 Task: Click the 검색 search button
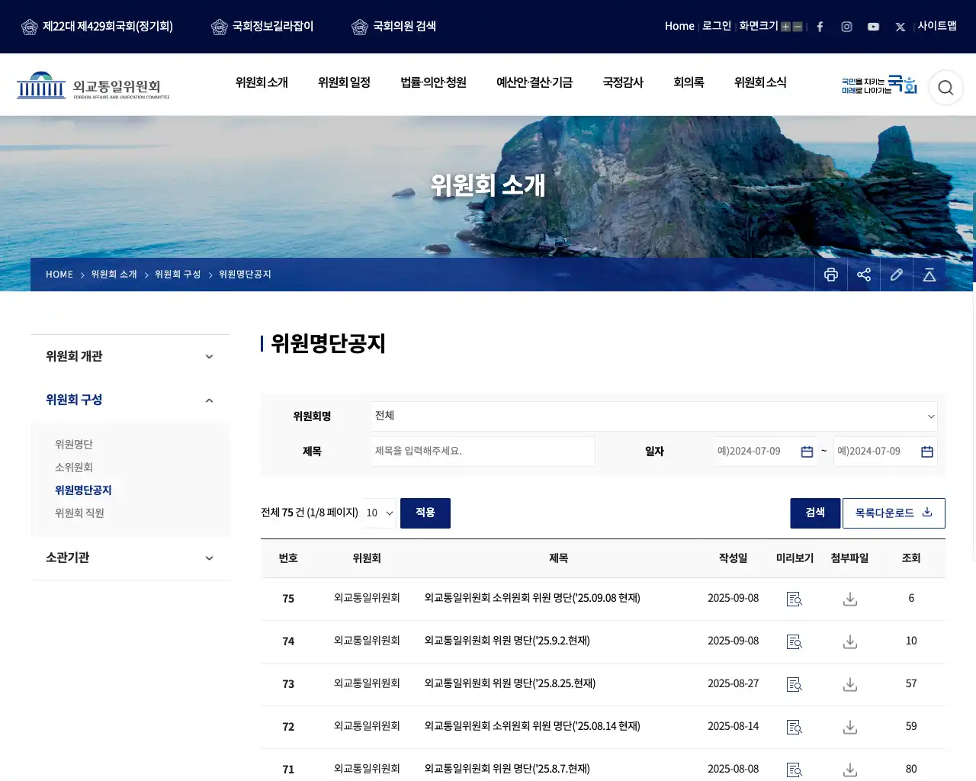click(x=815, y=513)
